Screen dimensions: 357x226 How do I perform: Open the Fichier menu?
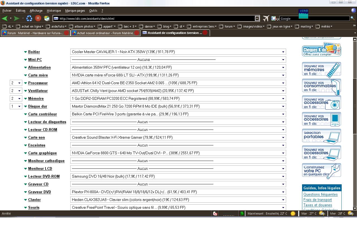(x=7, y=11)
